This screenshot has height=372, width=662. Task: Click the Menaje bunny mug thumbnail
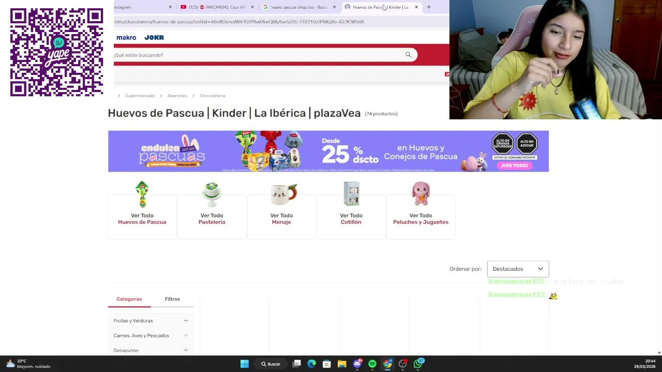click(x=283, y=194)
